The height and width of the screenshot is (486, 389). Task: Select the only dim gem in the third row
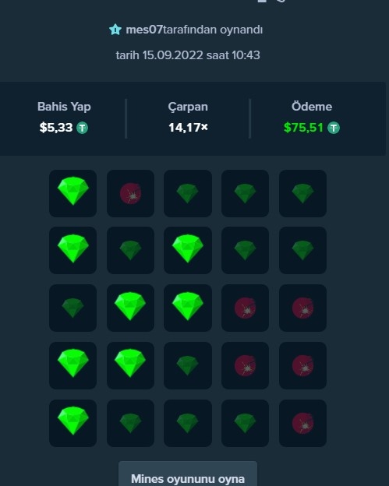tap(73, 308)
